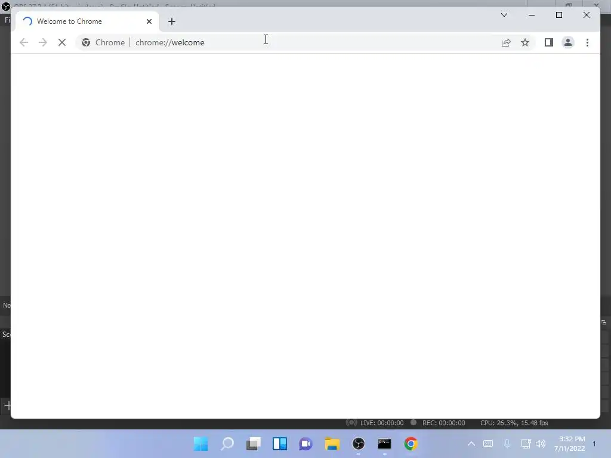Open touch keyboard tray icon

(x=488, y=444)
